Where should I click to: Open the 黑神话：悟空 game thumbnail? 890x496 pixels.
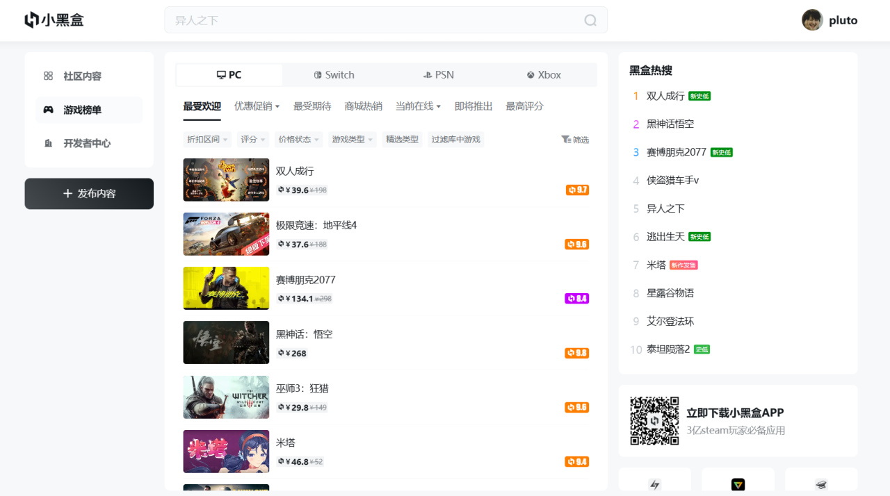226,342
